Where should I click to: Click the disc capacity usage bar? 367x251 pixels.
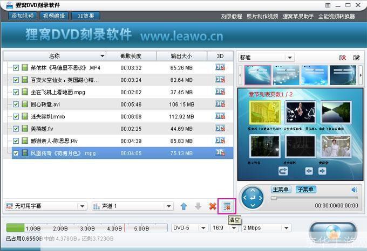point(87,228)
